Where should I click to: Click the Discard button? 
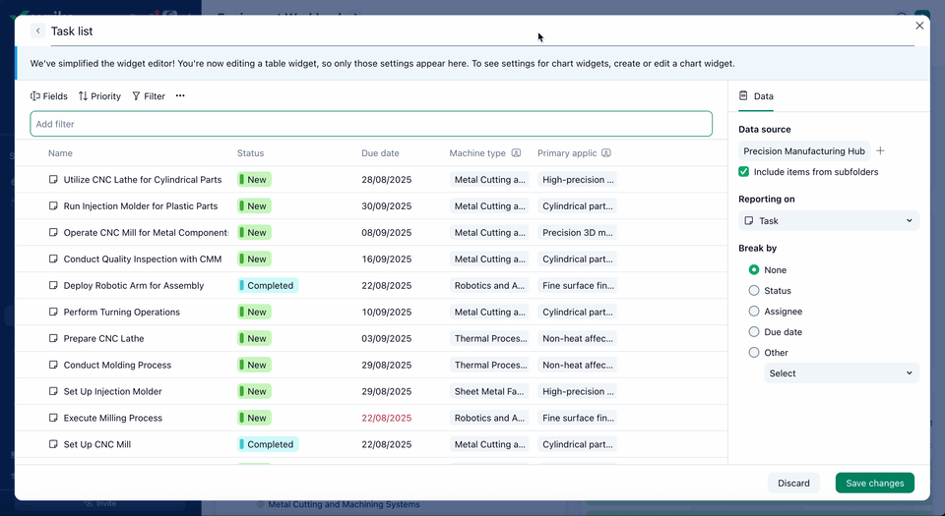[793, 483]
